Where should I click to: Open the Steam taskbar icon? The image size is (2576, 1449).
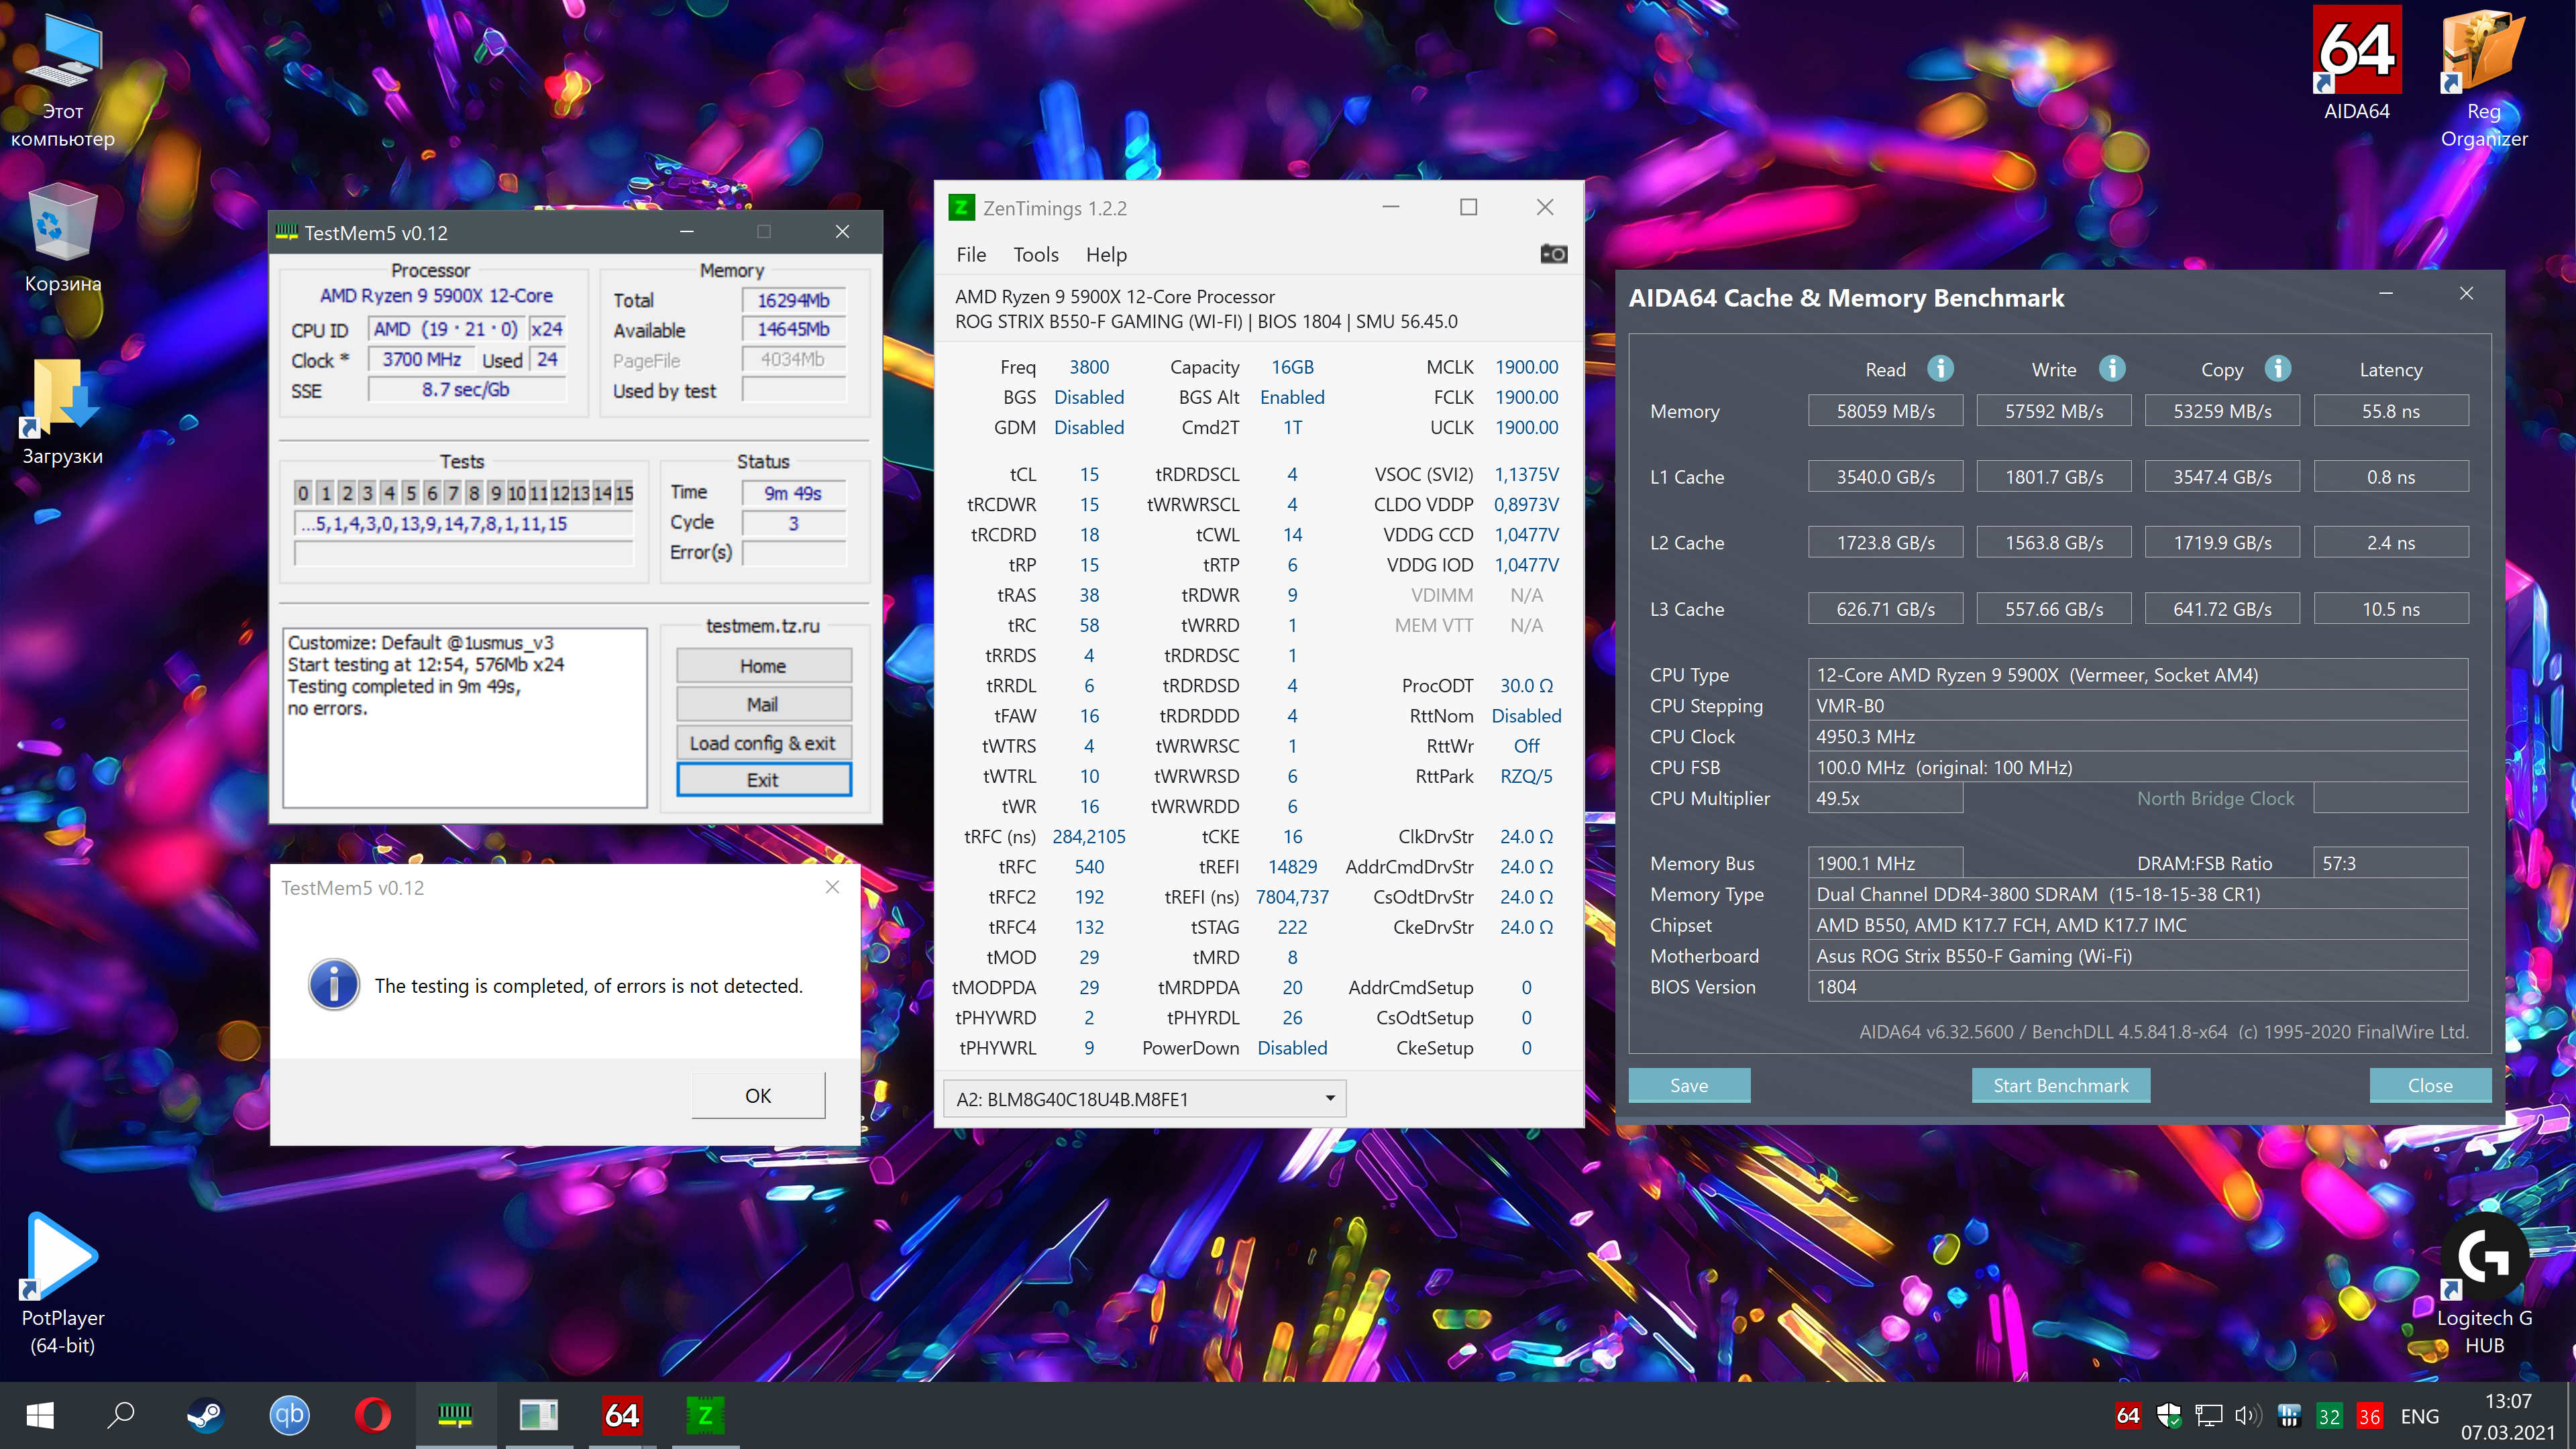pyautogui.click(x=206, y=1415)
